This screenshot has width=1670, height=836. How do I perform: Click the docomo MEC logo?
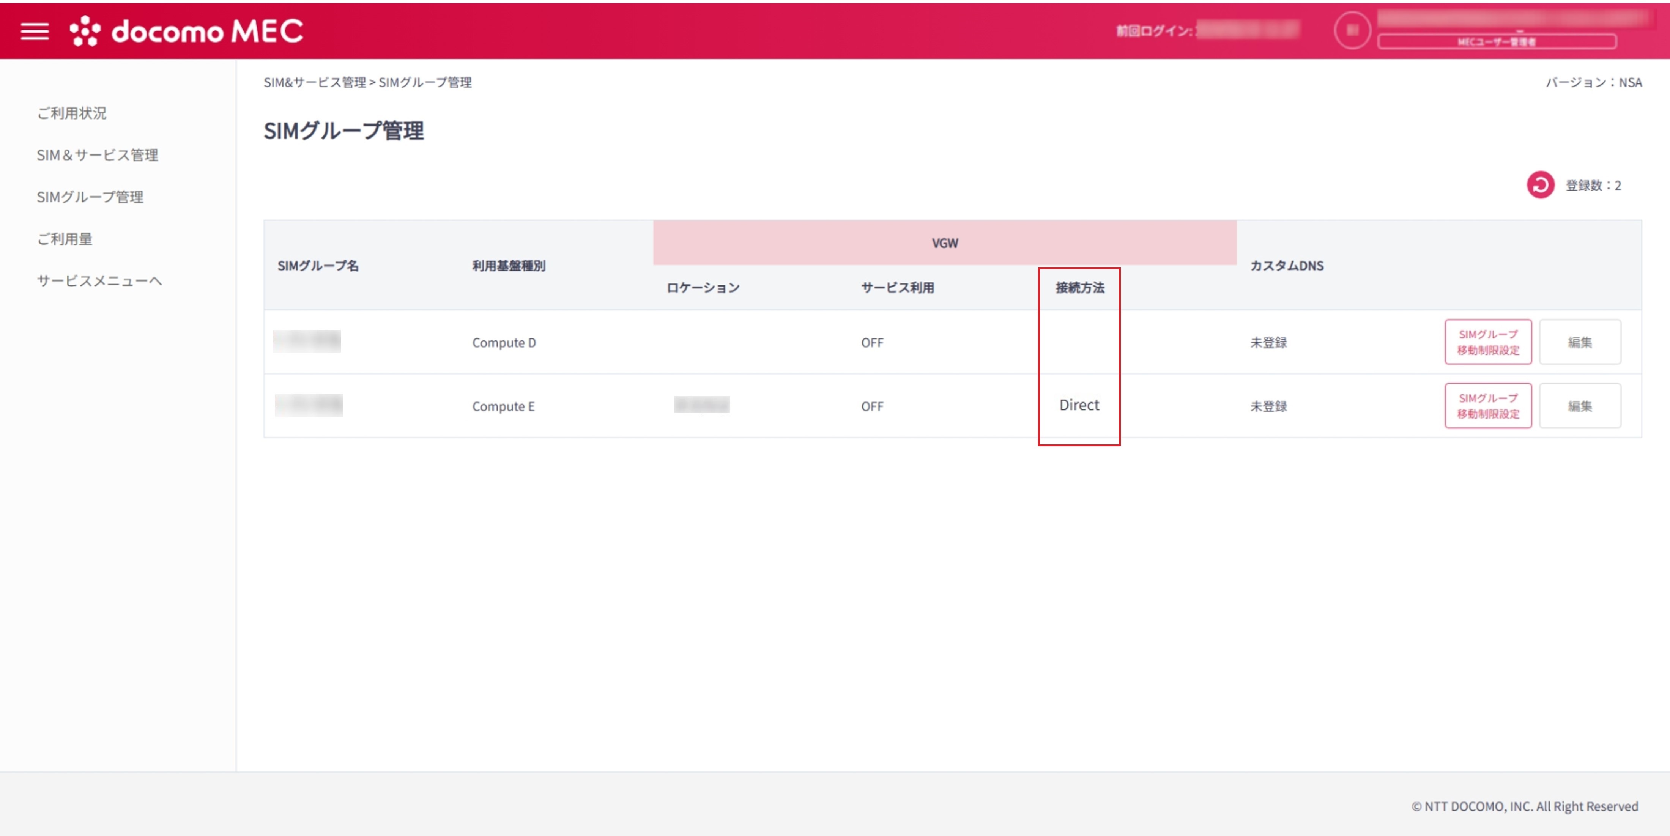pos(187,30)
